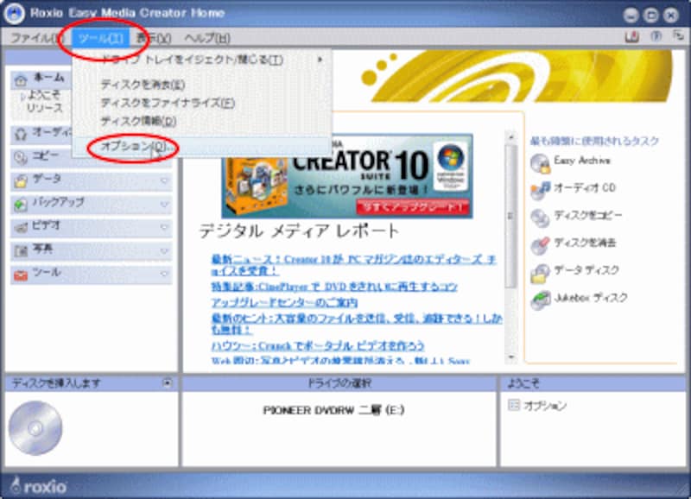Click the オーディオ CD task label
Image resolution: width=691 pixels, height=499 pixels.
pyautogui.click(x=585, y=187)
